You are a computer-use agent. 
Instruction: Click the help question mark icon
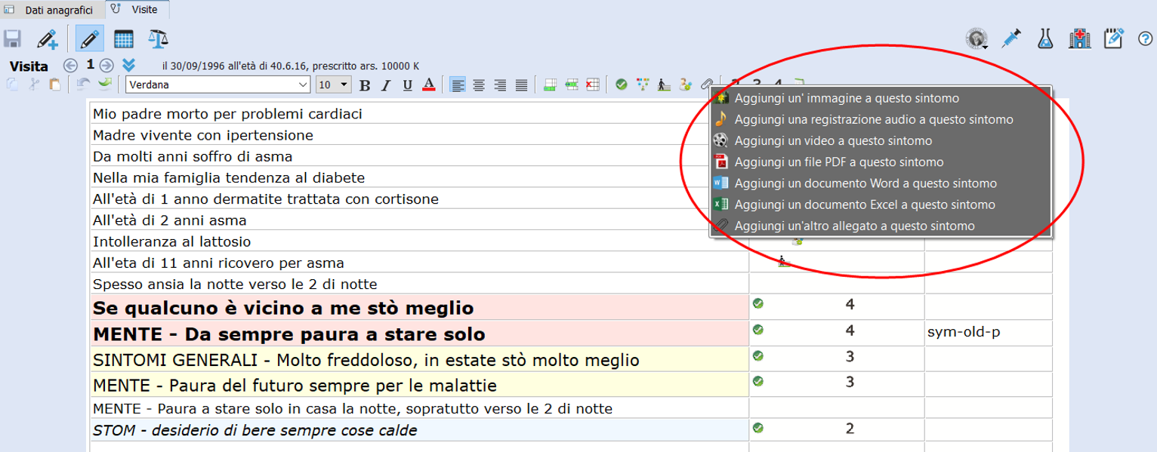coord(1144,38)
